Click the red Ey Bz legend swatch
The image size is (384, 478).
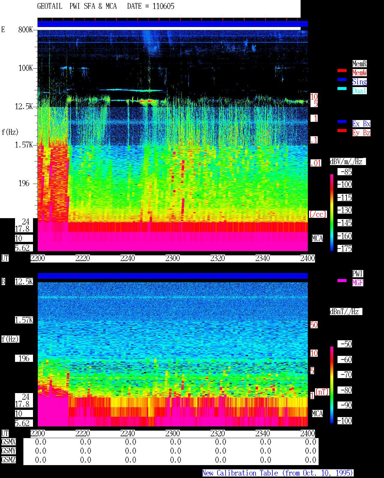342,131
